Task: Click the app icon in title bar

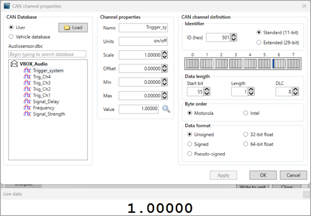Action: click(x=7, y=6)
